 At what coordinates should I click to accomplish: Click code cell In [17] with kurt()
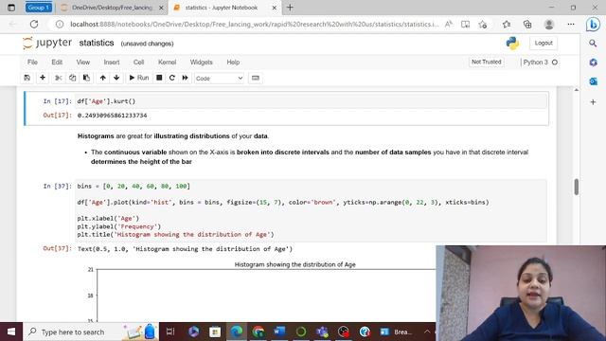click(312, 101)
